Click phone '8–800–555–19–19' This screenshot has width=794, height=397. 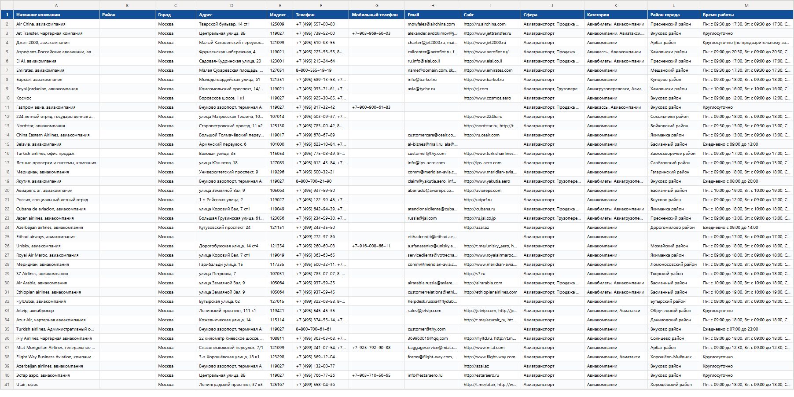point(321,70)
